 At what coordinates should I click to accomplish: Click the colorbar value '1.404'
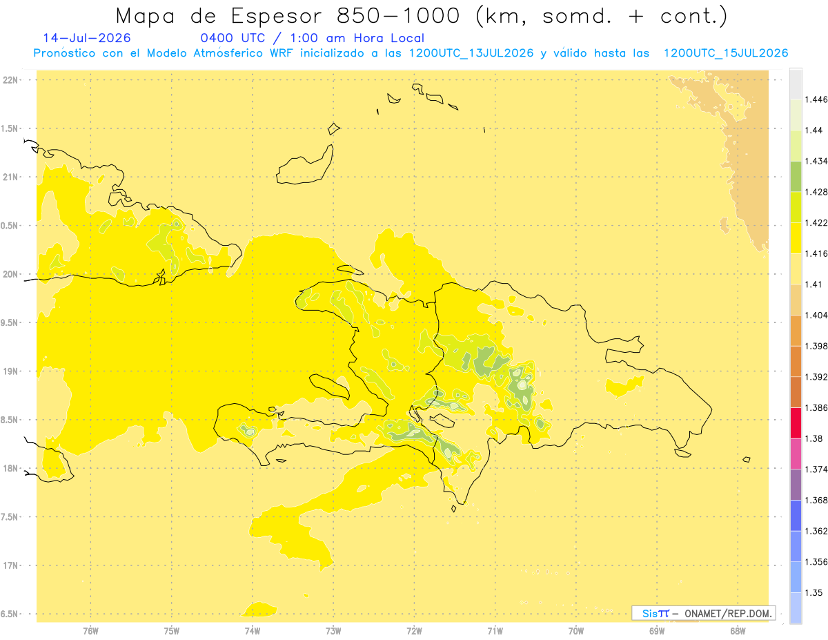click(x=816, y=315)
